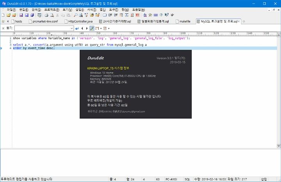The image size is (281, 182).
Task: Create a new blank document icon
Action: [3, 15]
